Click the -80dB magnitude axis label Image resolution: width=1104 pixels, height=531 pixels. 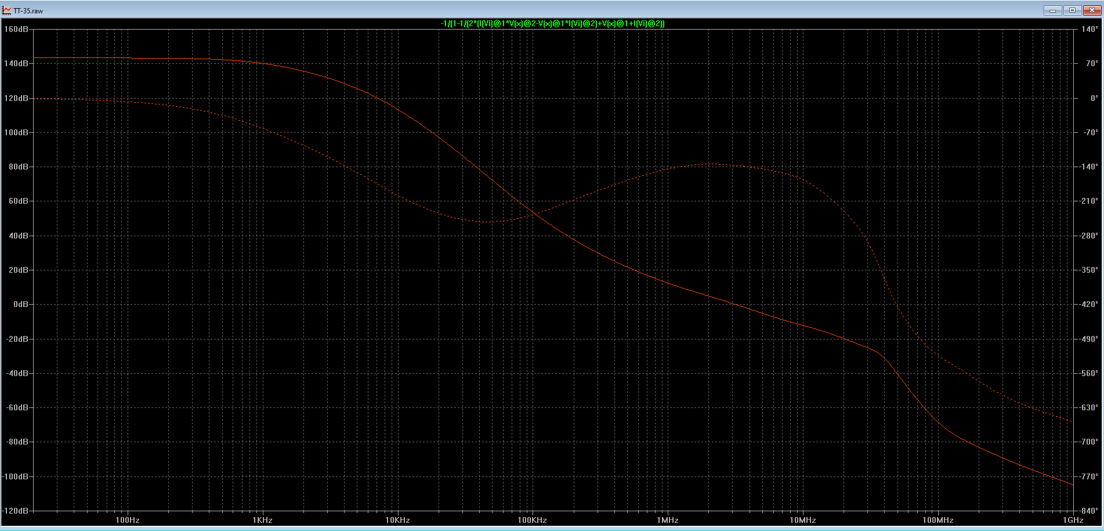pos(17,442)
